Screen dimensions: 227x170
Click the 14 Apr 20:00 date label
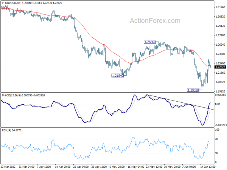[x=63, y=167]
